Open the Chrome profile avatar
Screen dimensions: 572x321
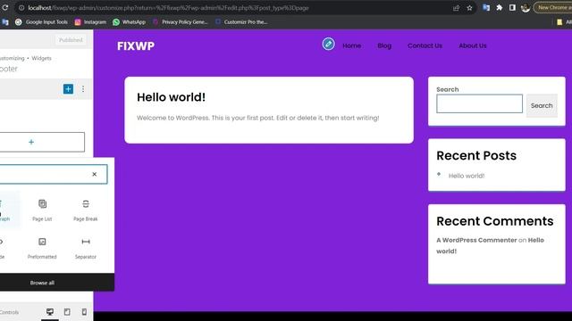(x=526, y=8)
